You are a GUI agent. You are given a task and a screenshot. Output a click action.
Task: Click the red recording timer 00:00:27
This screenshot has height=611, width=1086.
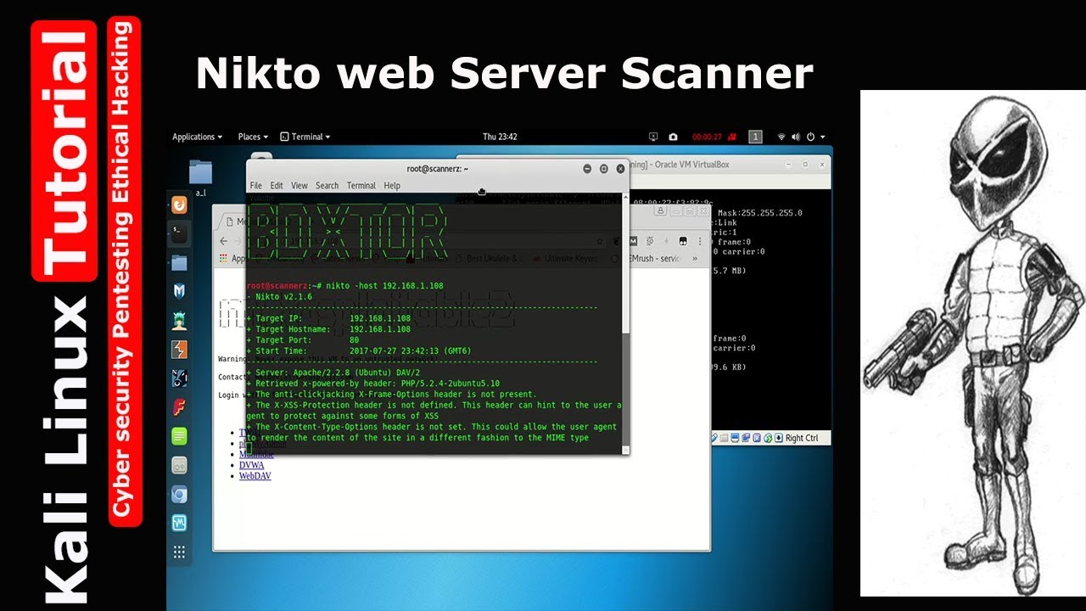point(707,137)
